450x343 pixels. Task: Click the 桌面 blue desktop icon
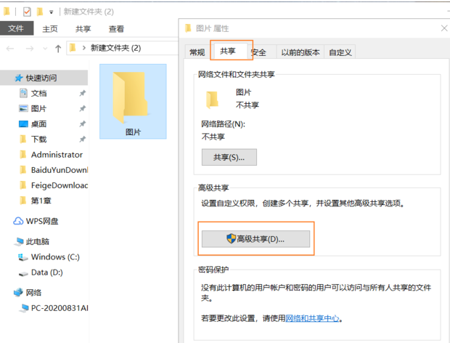click(23, 124)
